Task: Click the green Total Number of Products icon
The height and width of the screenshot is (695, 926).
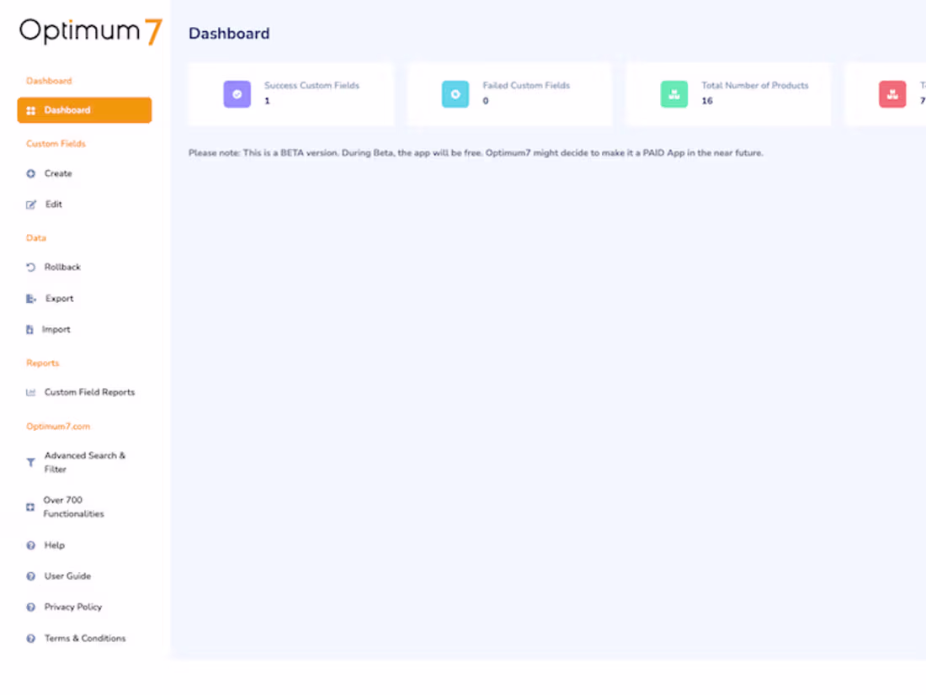Action: [673, 94]
